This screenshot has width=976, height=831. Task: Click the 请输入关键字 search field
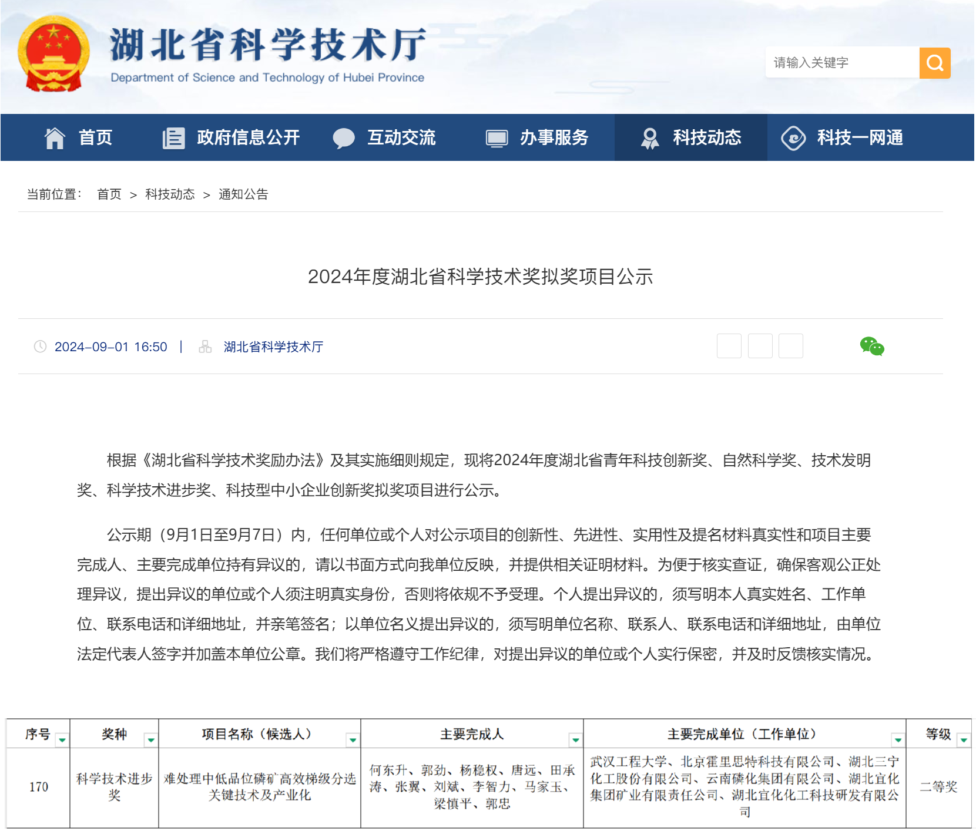(x=841, y=63)
